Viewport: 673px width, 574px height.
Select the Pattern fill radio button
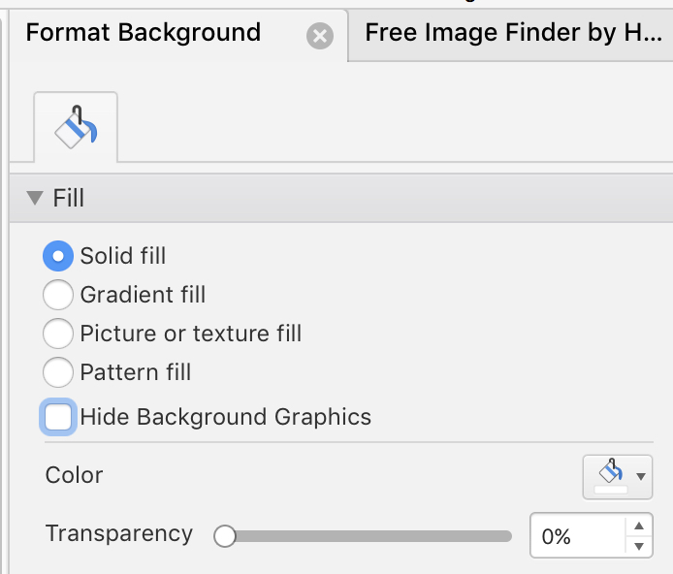tap(58, 372)
